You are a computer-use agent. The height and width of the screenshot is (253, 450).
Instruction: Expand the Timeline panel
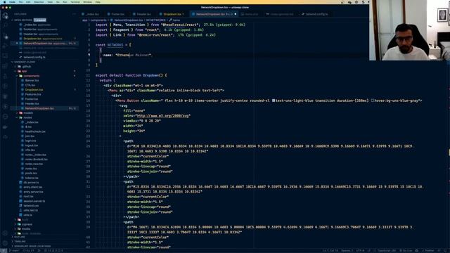pos(20,242)
